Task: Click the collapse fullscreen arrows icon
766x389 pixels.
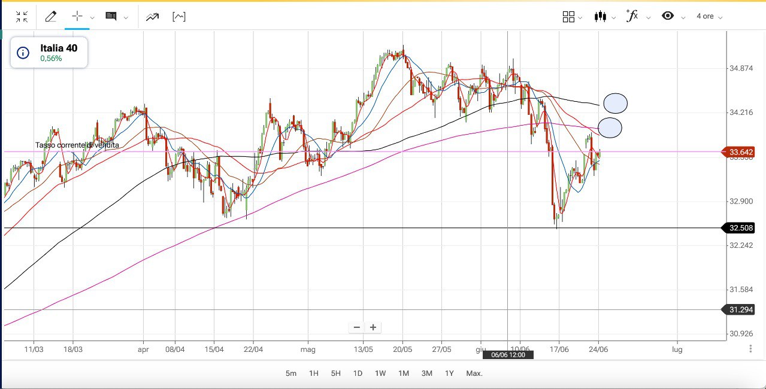Action: pos(22,17)
